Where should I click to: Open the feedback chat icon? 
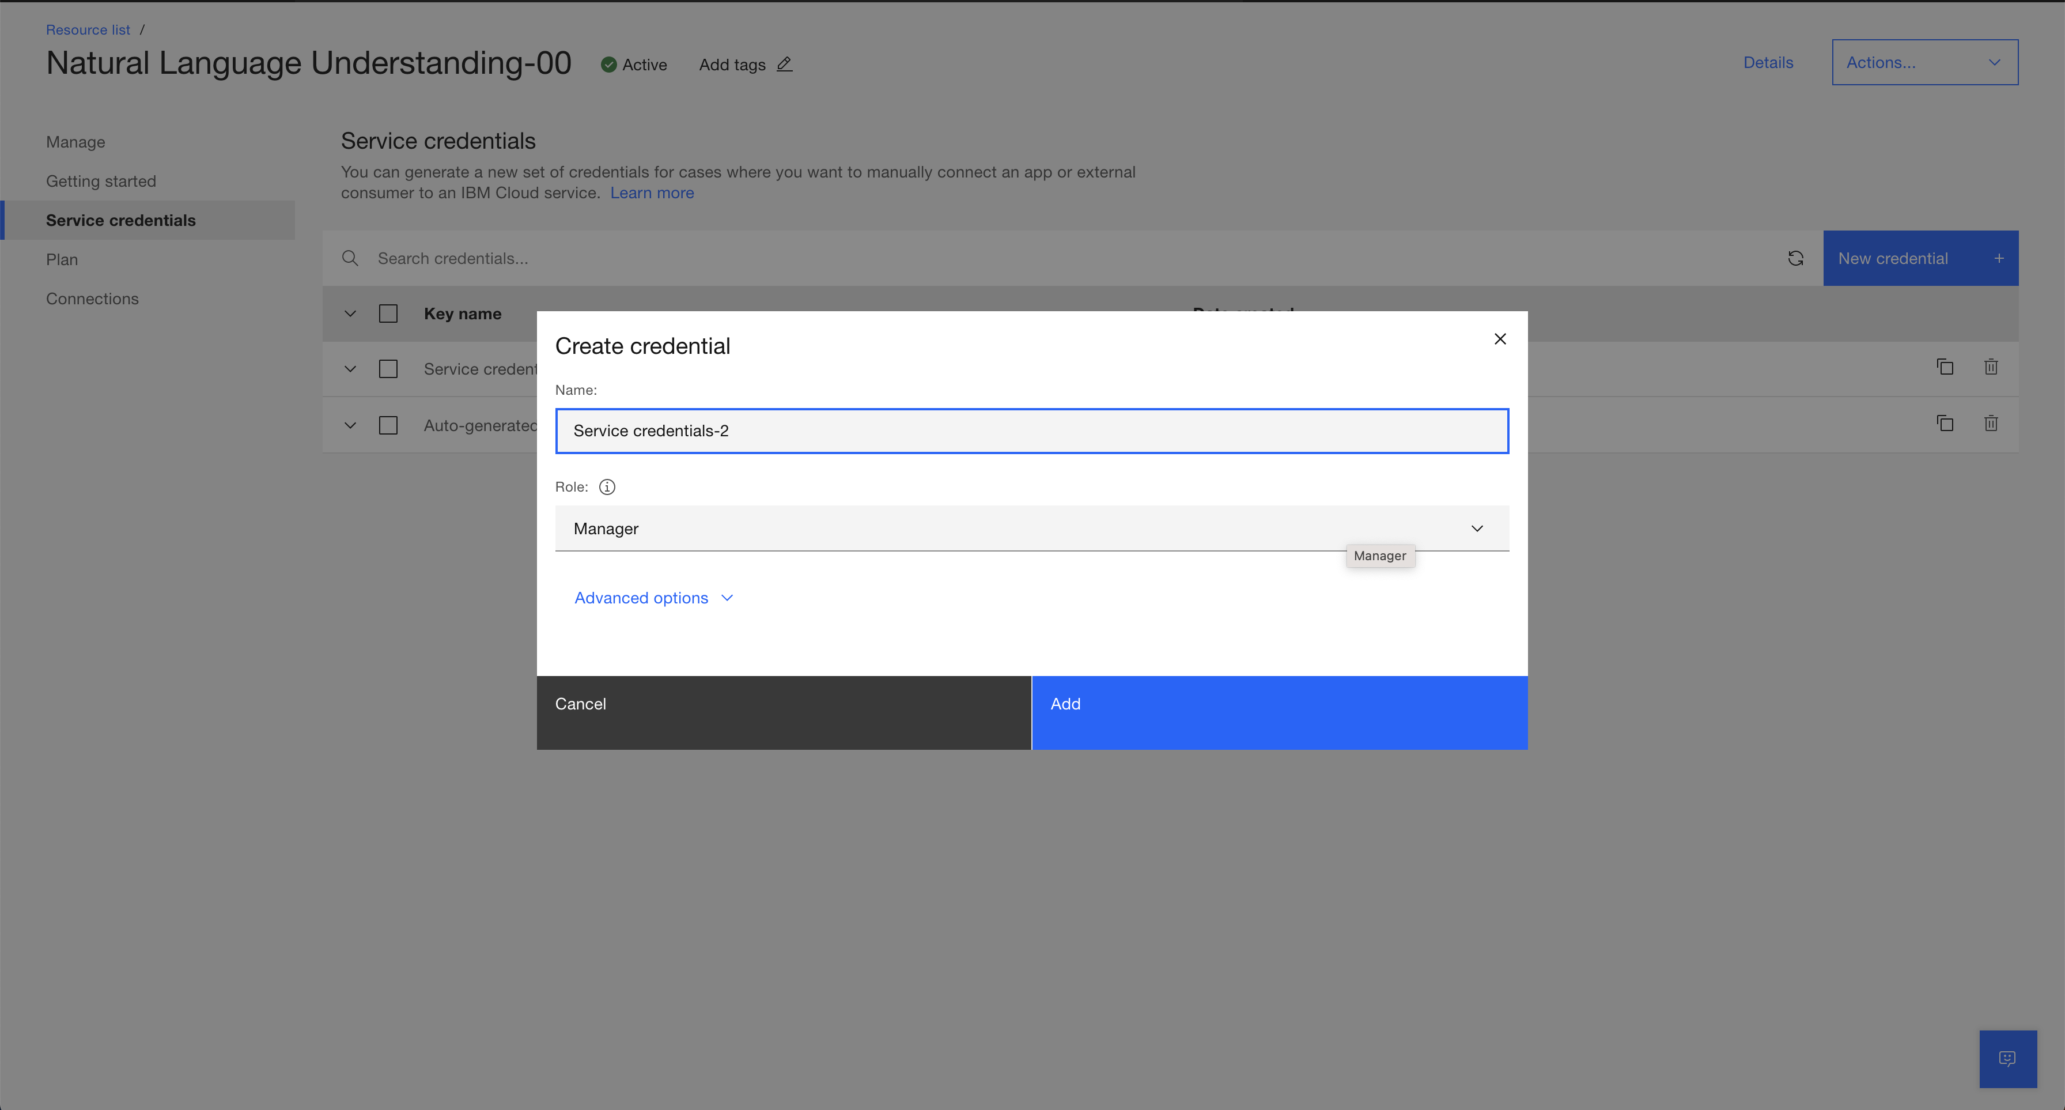tap(2007, 1059)
